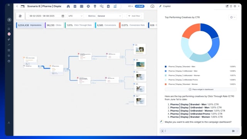Open the document list icon in toolbar
Screen dimensions: 247x139
tap(75, 6)
